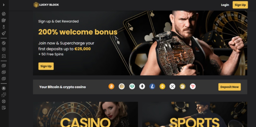256x127 pixels.
Task: Open the SPORTS category thumbnail
Action: coord(194,115)
